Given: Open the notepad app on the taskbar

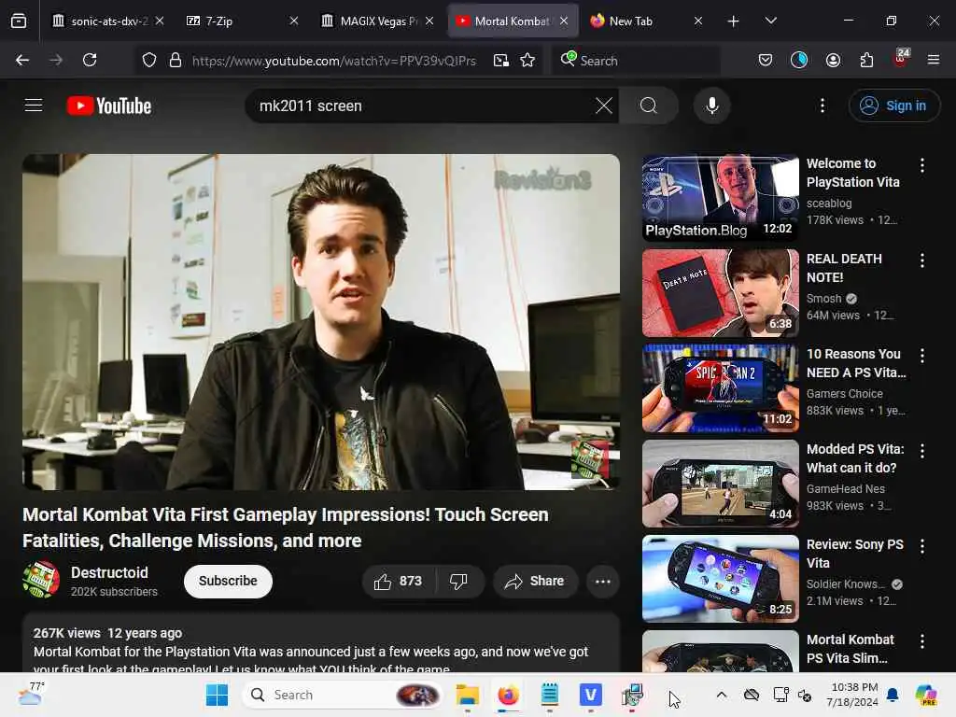Looking at the screenshot, I should coord(549,695).
